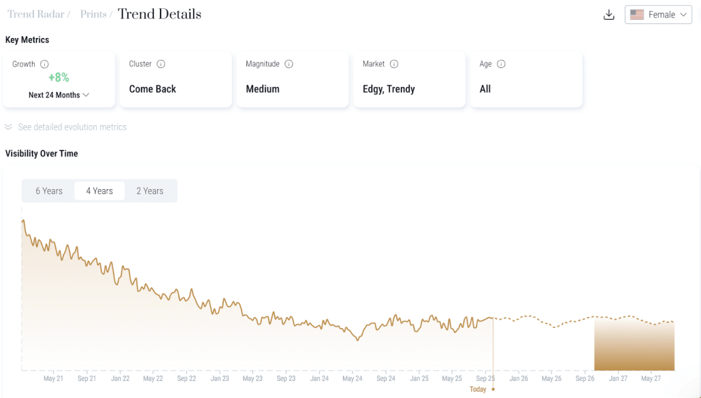Viewport: 701px width, 398px height.
Task: Click the double-chevron icon beside evolution metrics
Action: coord(8,127)
